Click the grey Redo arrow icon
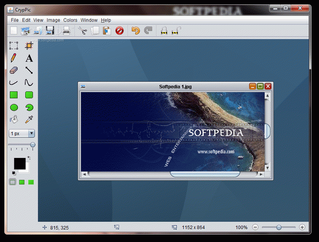Viewport: 319px width, 242px height. (148, 31)
